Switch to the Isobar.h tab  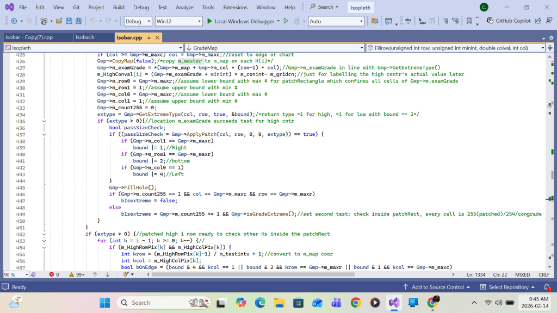point(85,37)
